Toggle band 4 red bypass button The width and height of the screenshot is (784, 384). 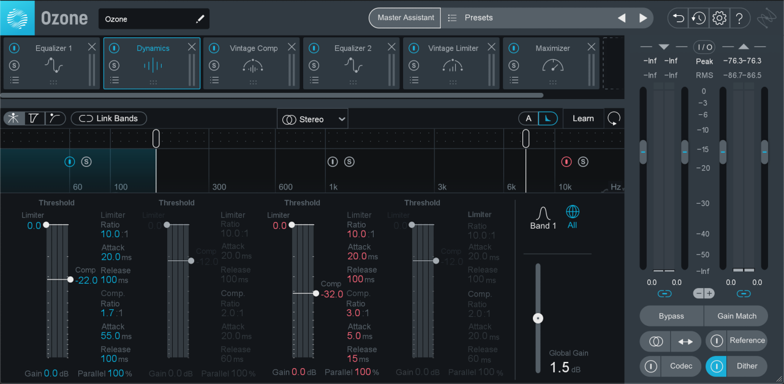point(566,161)
